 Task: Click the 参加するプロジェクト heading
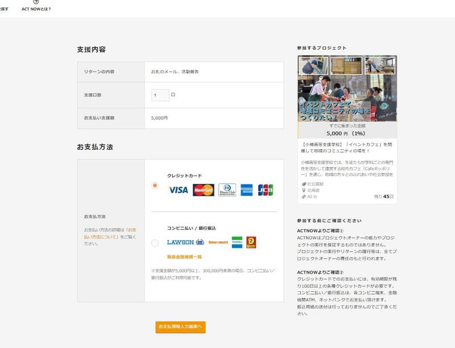click(x=322, y=48)
